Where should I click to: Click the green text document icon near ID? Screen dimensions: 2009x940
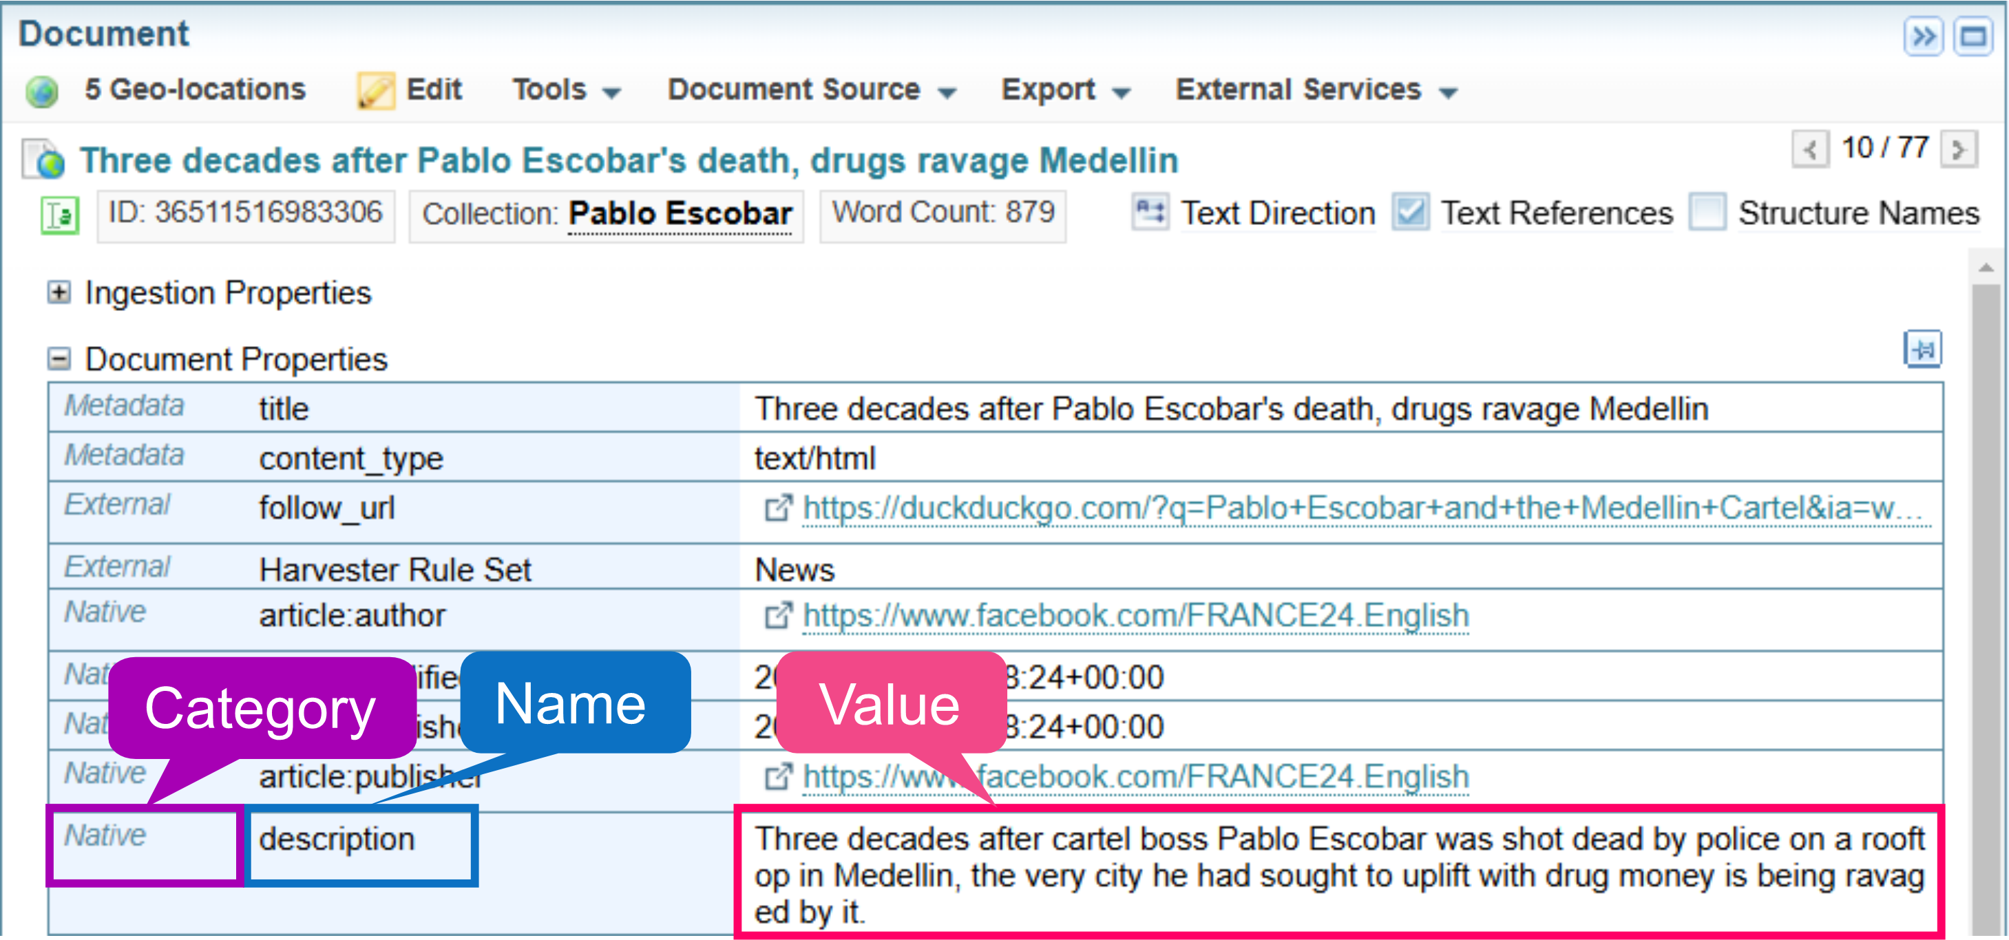coord(60,215)
